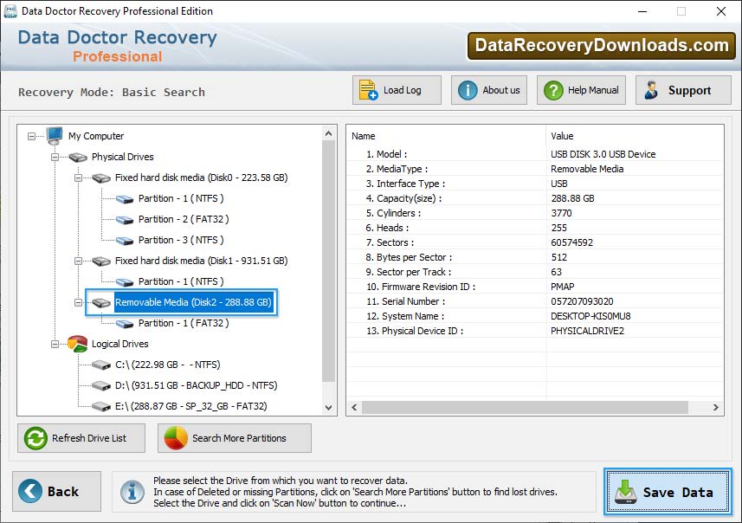The height and width of the screenshot is (523, 742).
Task: Open the Help Manual
Action: pos(581,90)
